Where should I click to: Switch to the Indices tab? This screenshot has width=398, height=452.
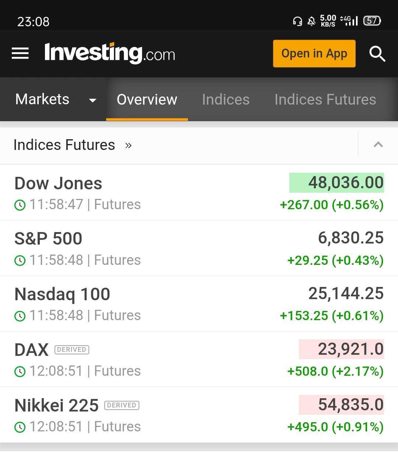pos(226,99)
